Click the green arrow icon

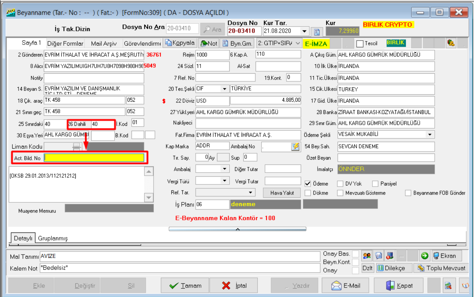click(x=425, y=256)
